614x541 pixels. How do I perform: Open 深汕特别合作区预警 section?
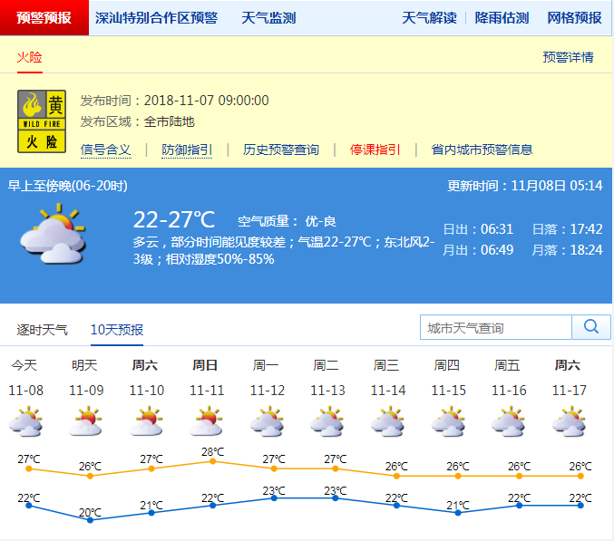point(156,18)
